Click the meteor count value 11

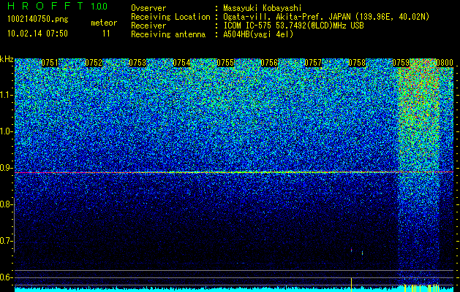click(106, 34)
